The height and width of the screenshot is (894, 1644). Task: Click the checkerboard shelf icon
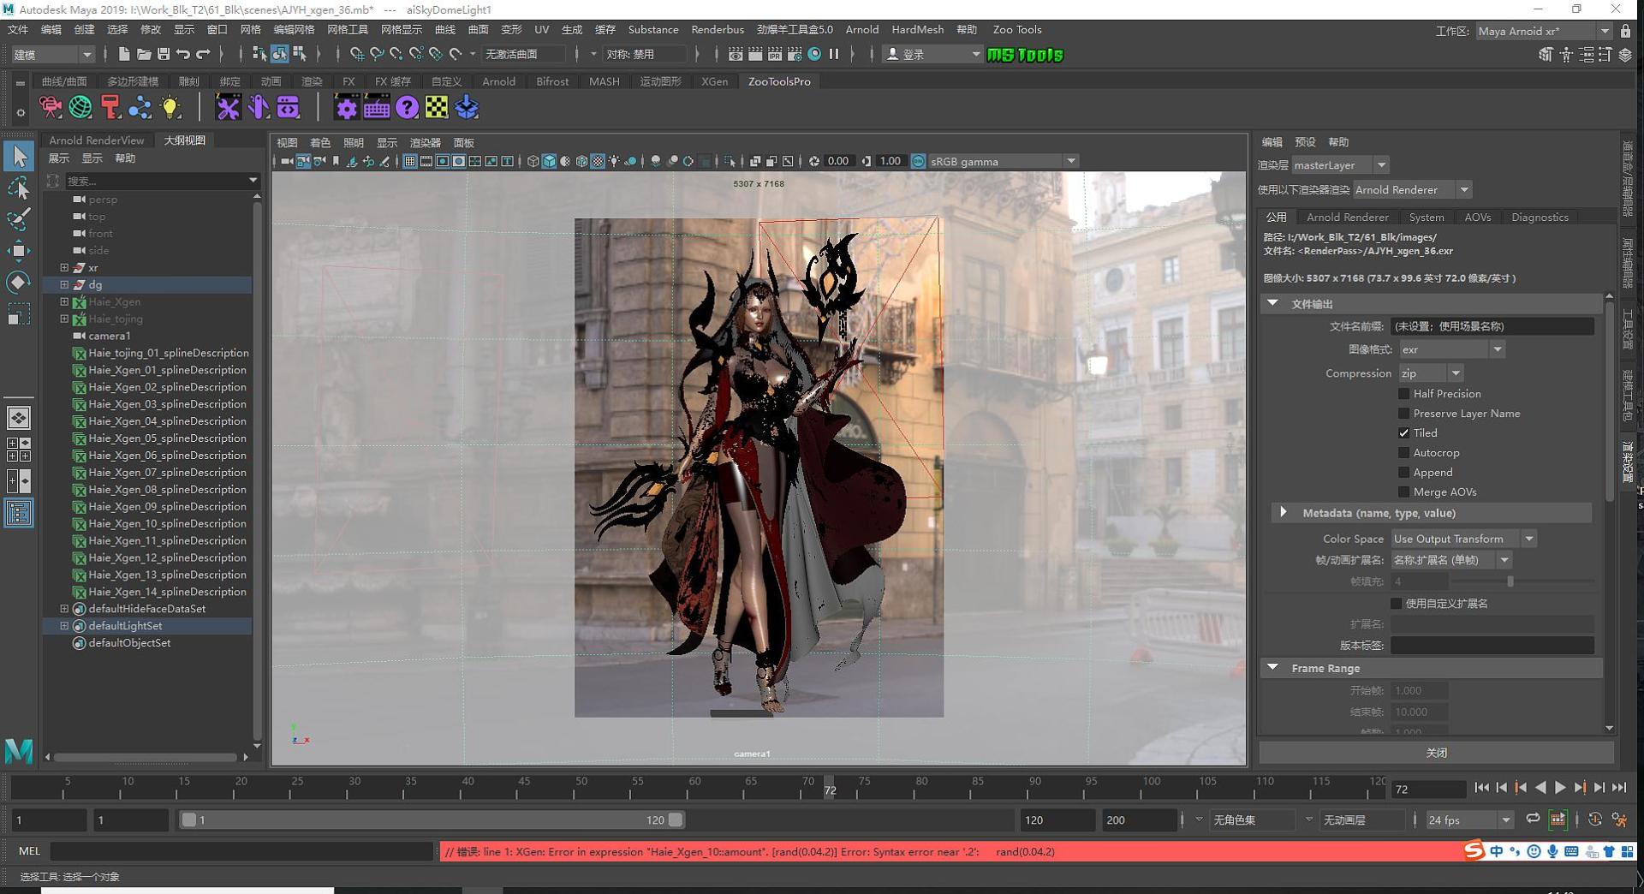tap(437, 108)
